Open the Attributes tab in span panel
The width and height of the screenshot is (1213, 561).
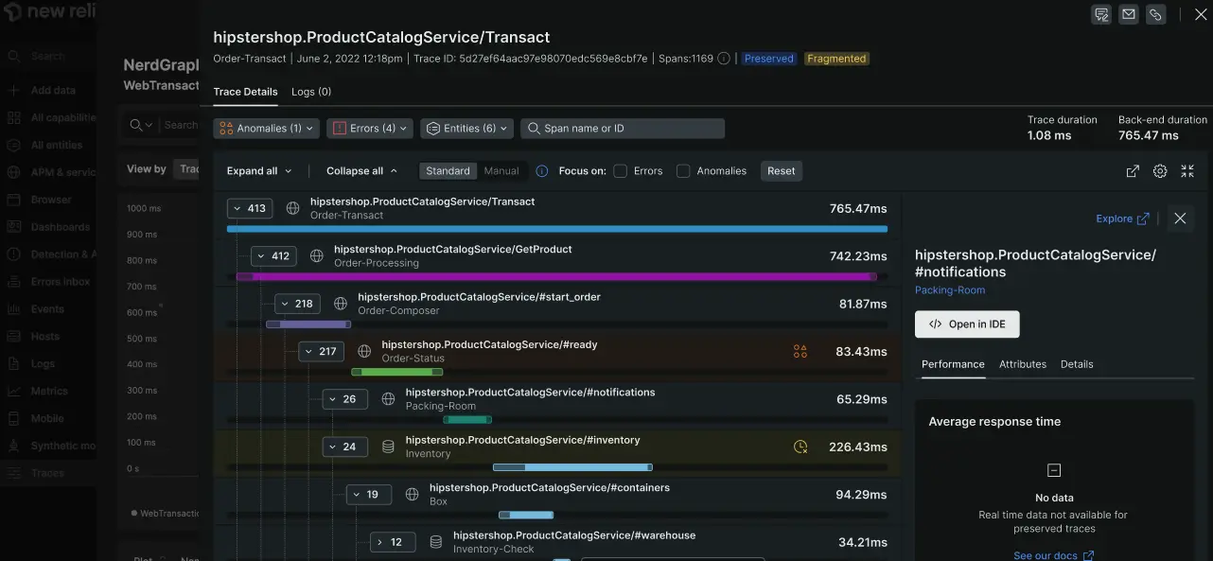click(1023, 364)
